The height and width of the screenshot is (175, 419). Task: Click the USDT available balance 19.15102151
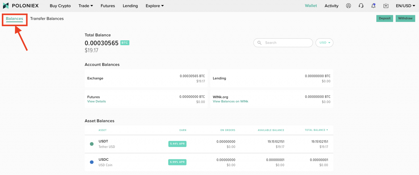(x=276, y=142)
